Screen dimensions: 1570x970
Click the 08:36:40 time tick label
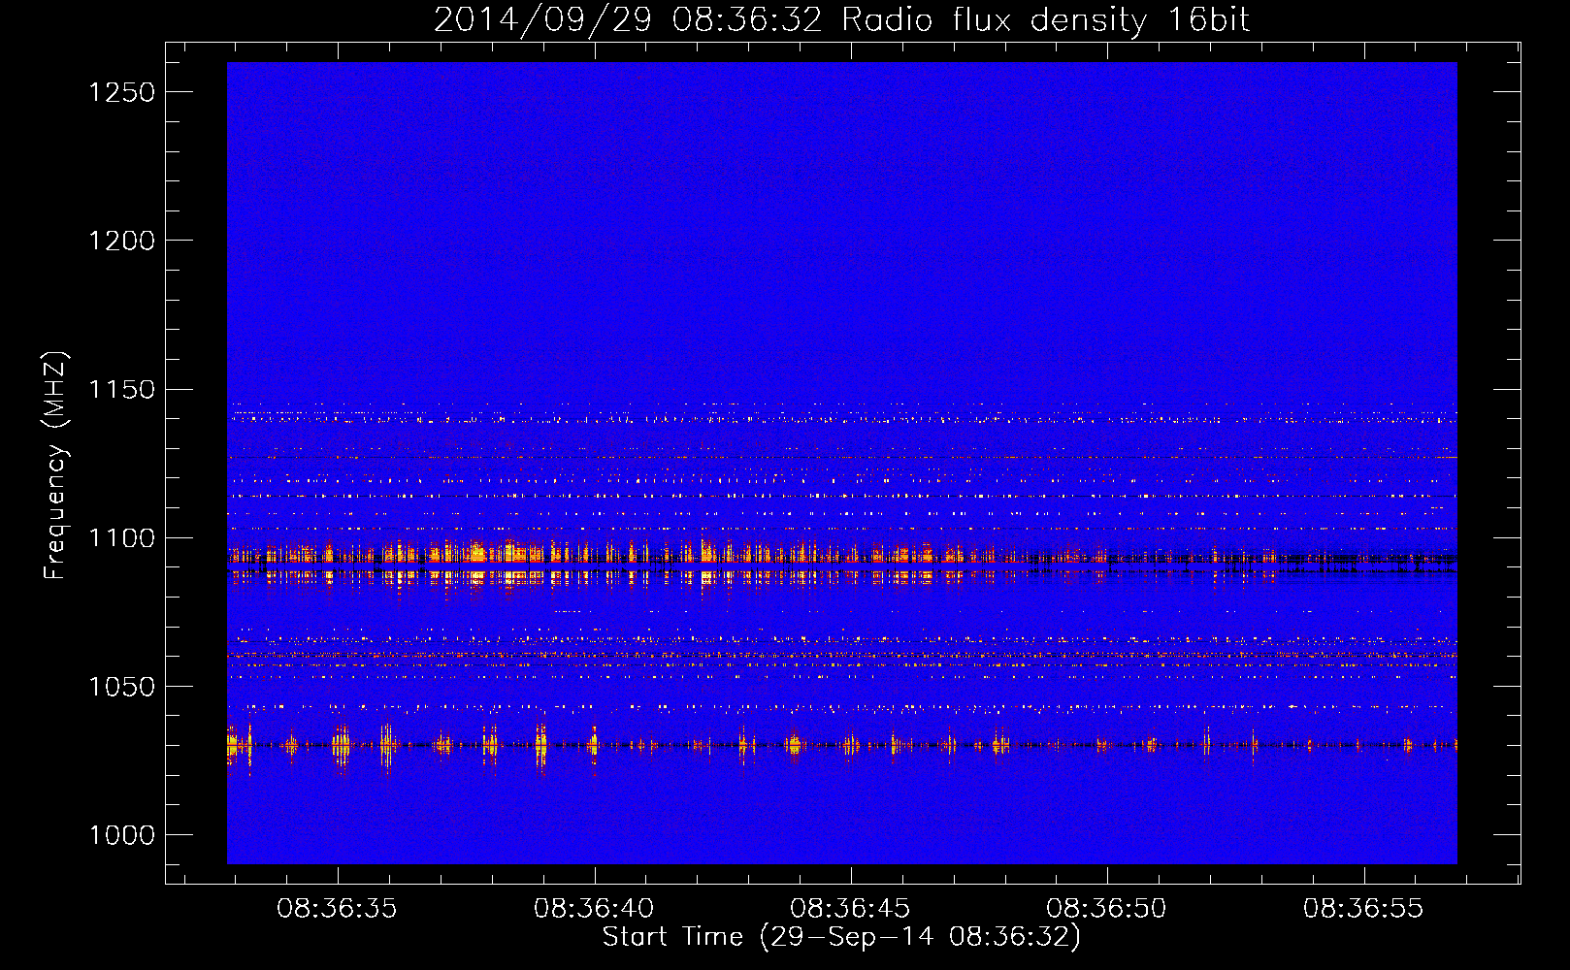pos(594,909)
